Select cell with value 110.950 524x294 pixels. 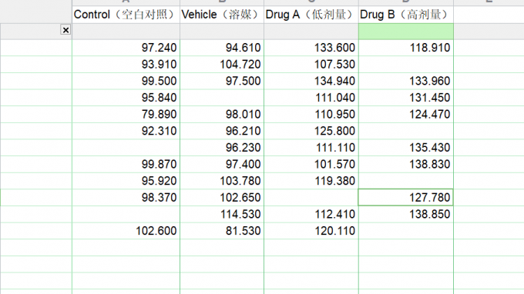coord(311,115)
